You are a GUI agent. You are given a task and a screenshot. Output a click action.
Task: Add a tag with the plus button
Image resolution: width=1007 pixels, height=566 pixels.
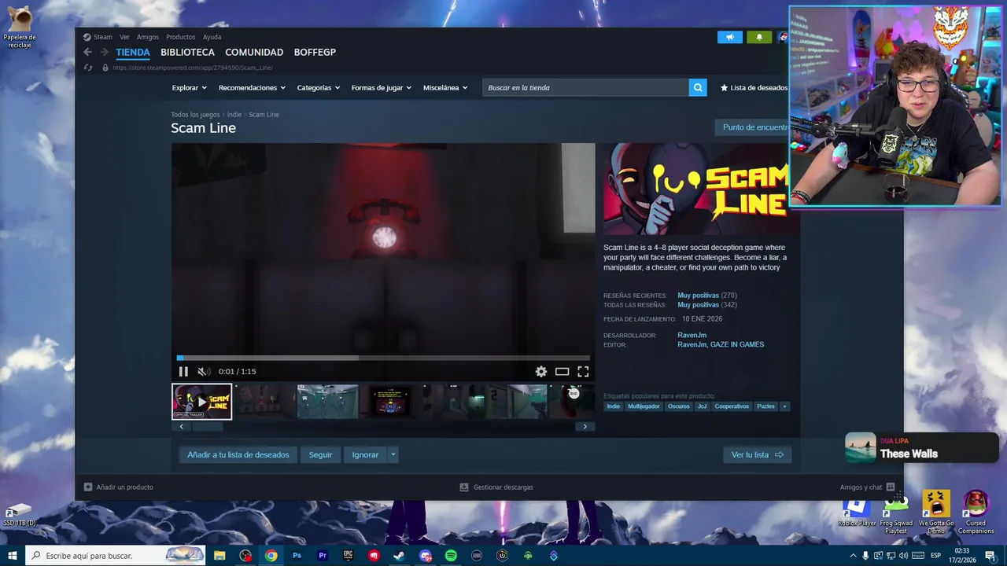click(784, 406)
